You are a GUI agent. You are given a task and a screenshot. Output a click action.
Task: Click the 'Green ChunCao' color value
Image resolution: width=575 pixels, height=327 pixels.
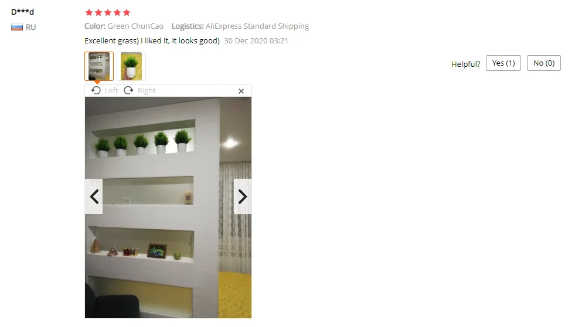(135, 26)
